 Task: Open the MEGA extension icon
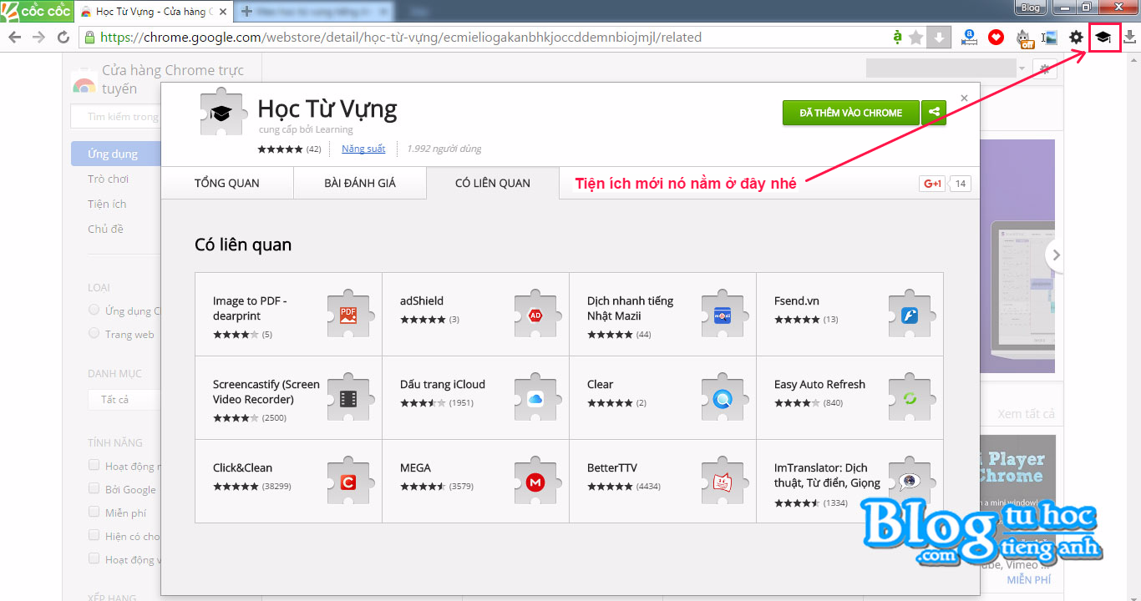click(x=536, y=481)
